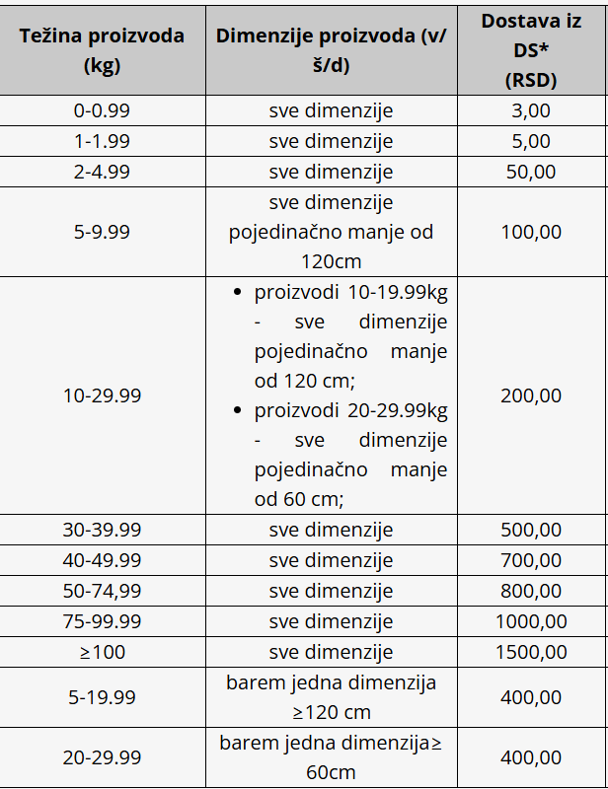Select the 5-9.99 weight range cell
Screen dimensions: 608x789
(x=103, y=233)
